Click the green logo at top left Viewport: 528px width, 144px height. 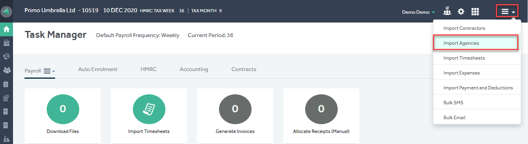[7, 11]
